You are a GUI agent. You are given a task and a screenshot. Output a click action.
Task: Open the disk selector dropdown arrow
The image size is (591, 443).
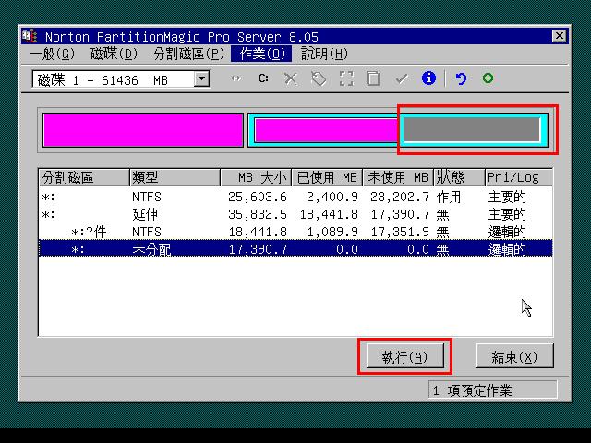[x=202, y=79]
